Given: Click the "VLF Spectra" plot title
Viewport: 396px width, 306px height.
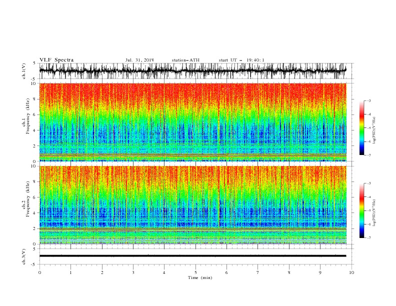Looking at the screenshot, I should pyautogui.click(x=56, y=60).
